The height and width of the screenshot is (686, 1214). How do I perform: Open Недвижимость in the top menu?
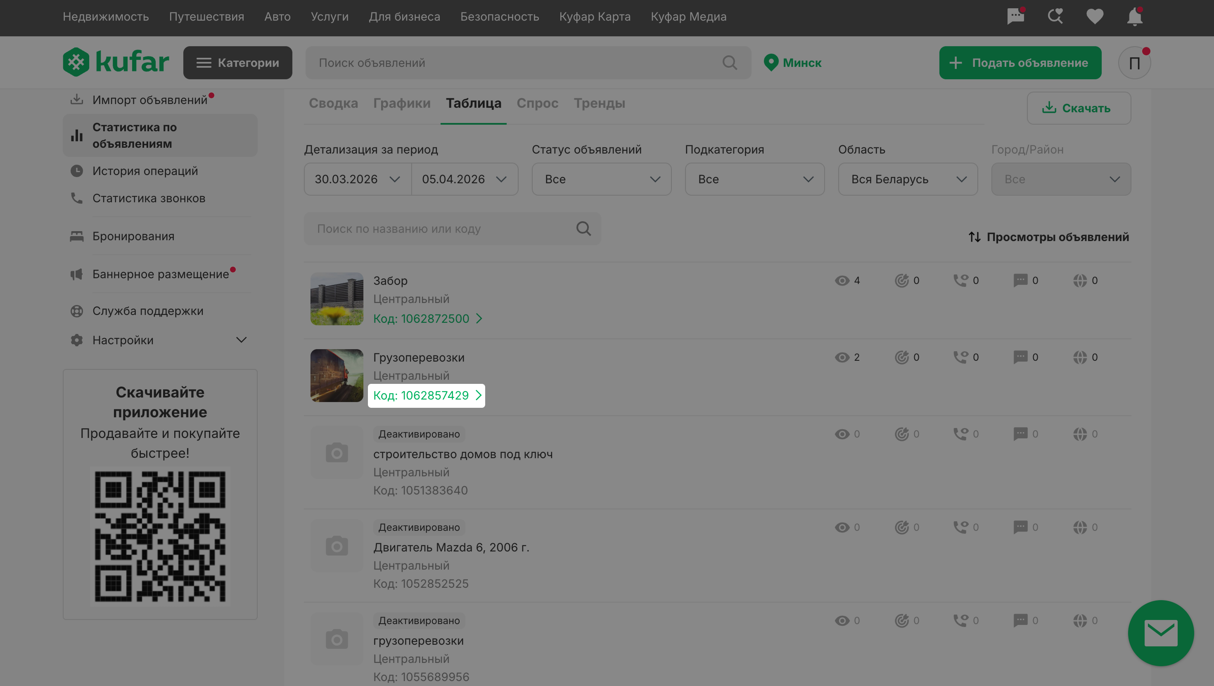[x=106, y=17]
